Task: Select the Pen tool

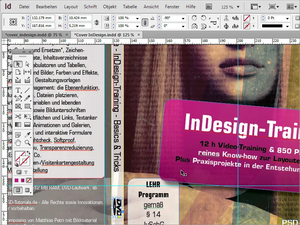Action: [x=18, y=98]
